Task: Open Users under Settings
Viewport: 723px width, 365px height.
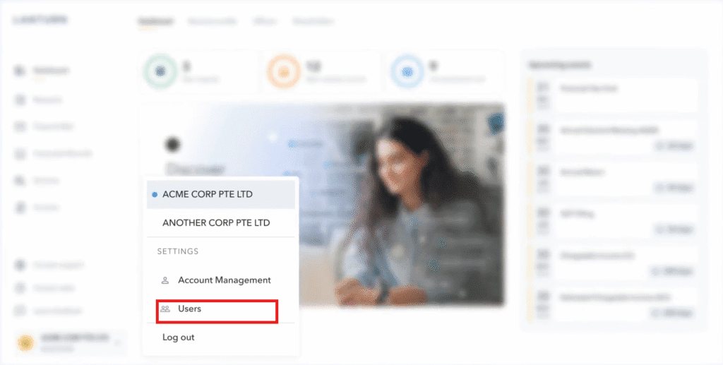Action: [x=189, y=309]
